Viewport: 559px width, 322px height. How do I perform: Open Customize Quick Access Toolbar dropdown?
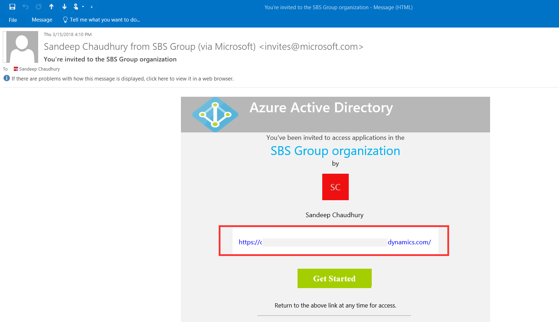[x=92, y=7]
